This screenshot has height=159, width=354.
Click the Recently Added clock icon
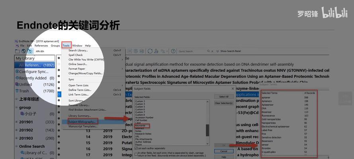click(x=17, y=78)
